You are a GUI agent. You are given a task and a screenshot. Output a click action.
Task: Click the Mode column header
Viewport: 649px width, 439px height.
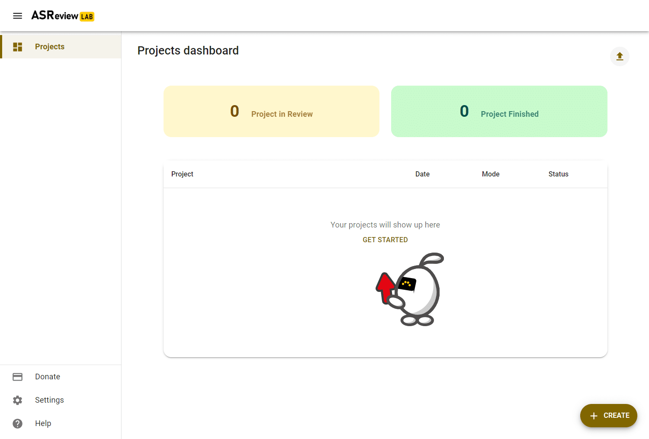(491, 174)
